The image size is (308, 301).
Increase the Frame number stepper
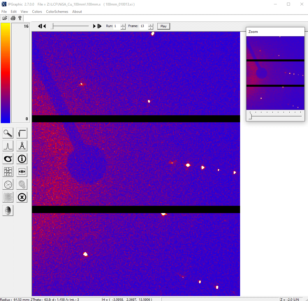click(151, 24)
